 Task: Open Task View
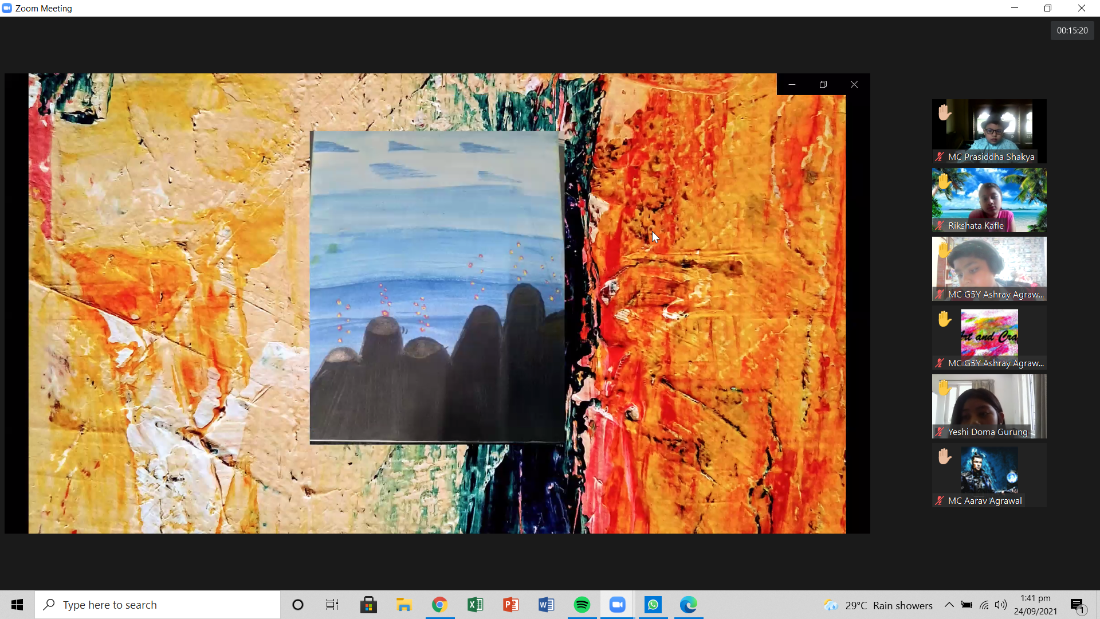click(332, 605)
